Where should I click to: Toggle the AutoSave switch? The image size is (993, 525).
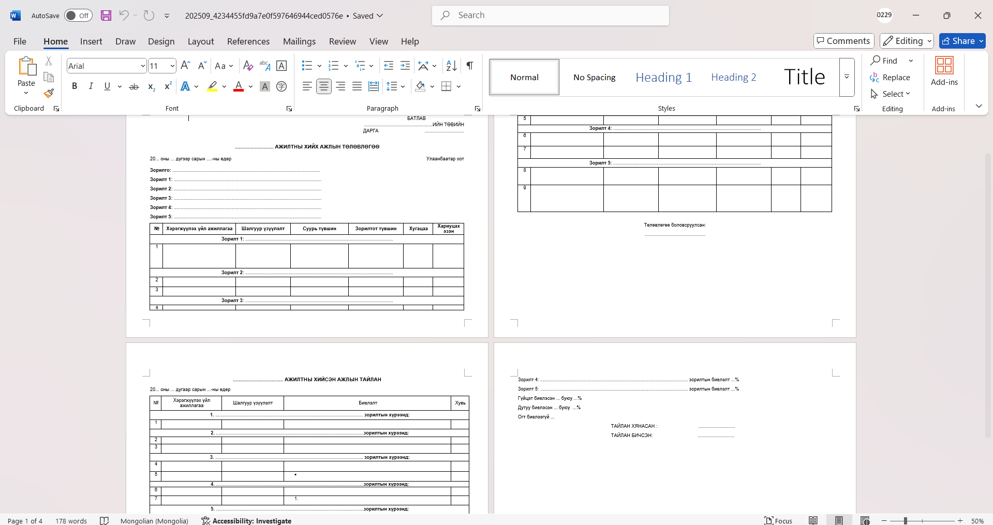78,16
